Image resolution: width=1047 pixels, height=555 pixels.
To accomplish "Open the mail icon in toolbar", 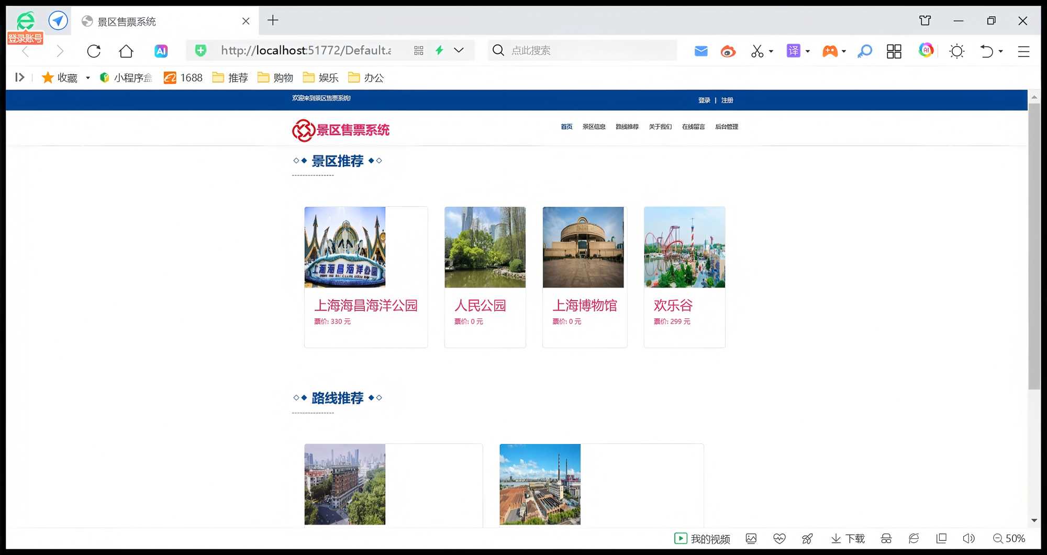I will coord(701,51).
